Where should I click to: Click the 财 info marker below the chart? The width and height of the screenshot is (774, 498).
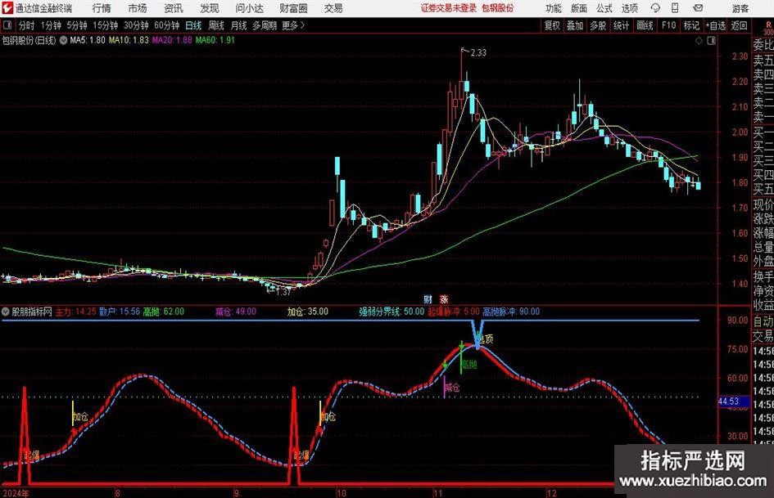point(428,298)
